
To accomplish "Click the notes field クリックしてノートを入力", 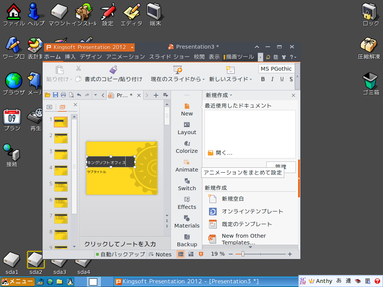I will pos(120,244).
